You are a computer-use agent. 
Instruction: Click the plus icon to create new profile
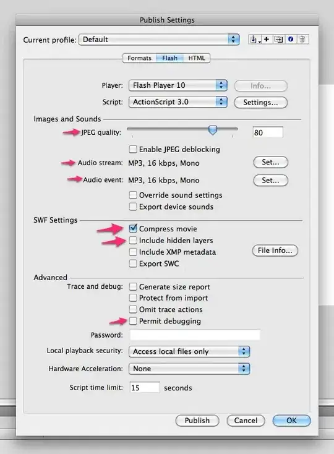tap(267, 40)
